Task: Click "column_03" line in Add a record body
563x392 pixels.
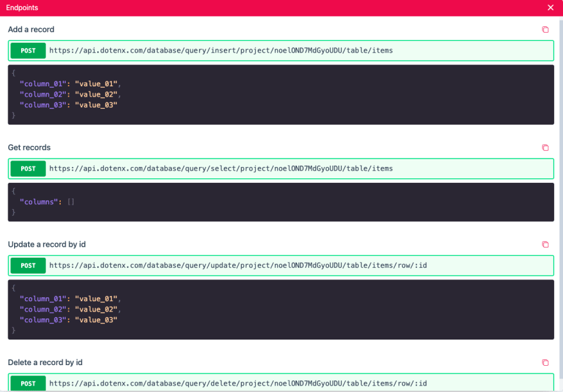Action: 68,105
